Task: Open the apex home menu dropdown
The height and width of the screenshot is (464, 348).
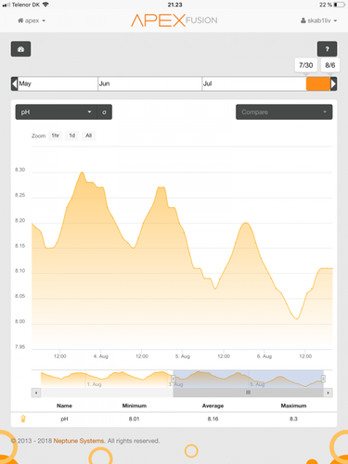Action: [32, 20]
